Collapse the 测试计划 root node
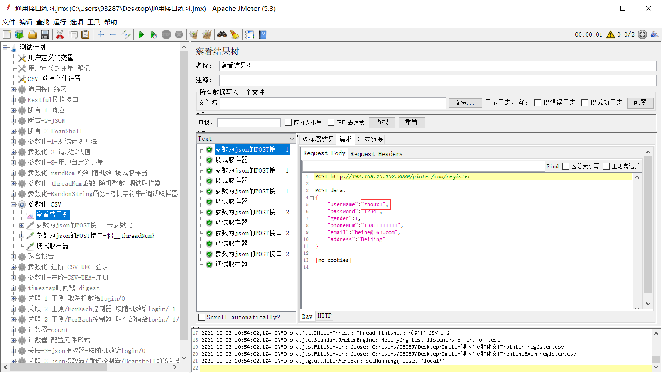Viewport: 662px width, 373px height. [x=5, y=47]
